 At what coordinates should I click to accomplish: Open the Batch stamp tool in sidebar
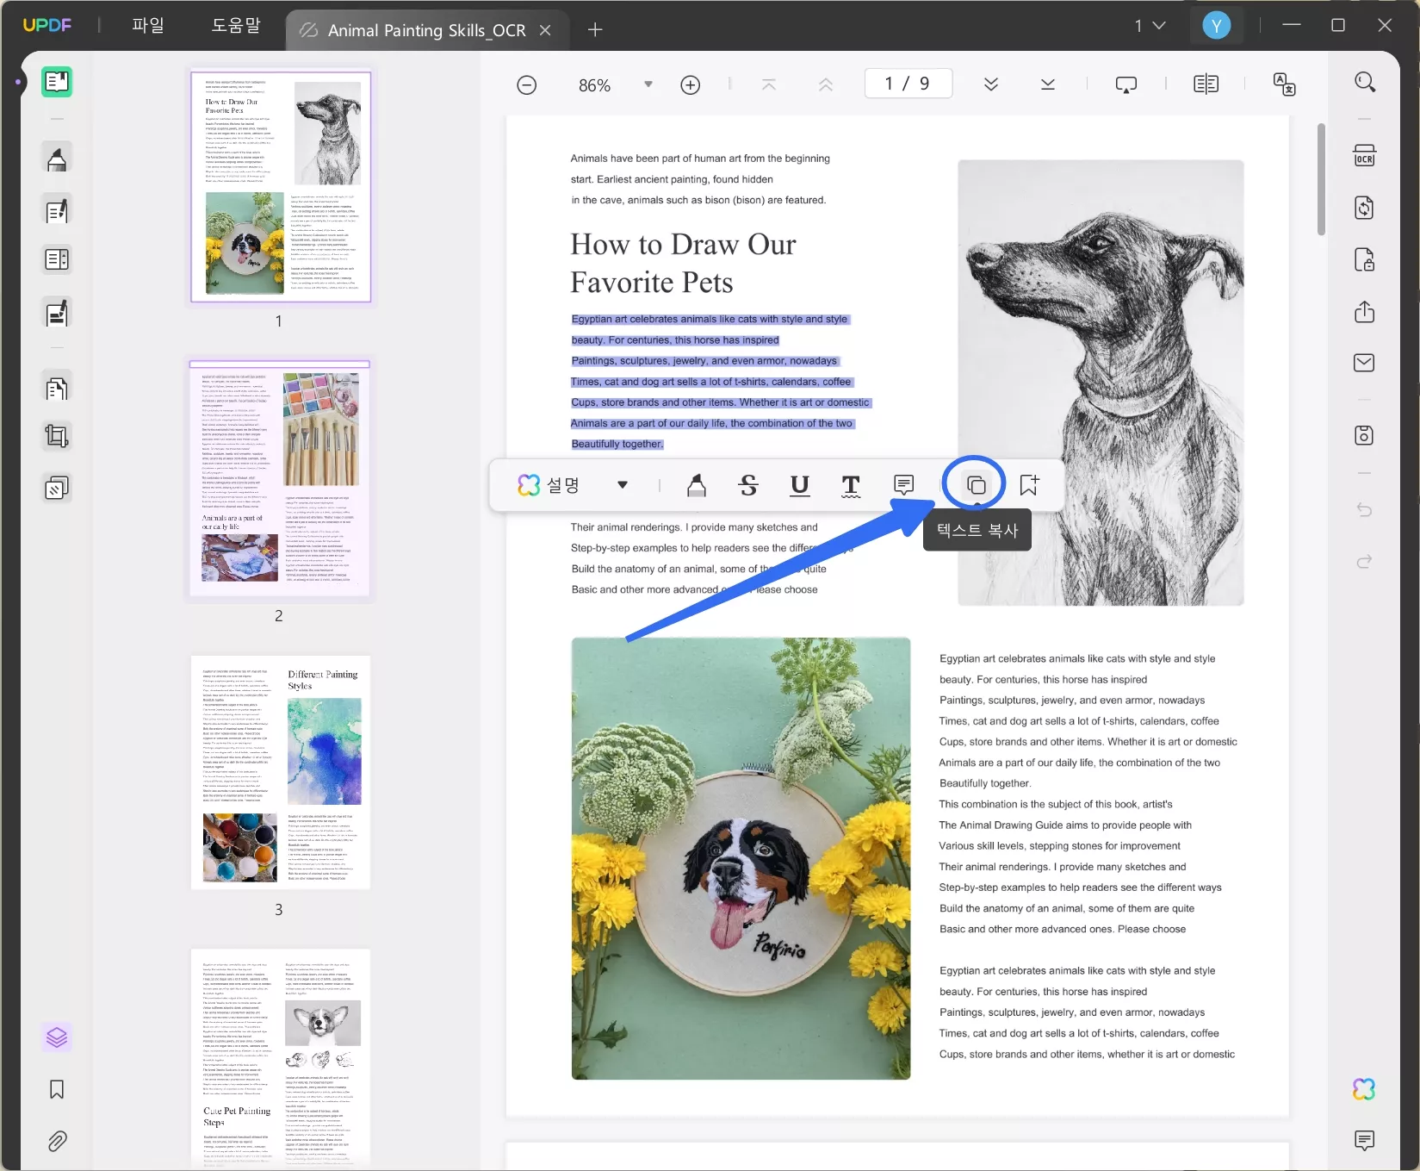[57, 489]
